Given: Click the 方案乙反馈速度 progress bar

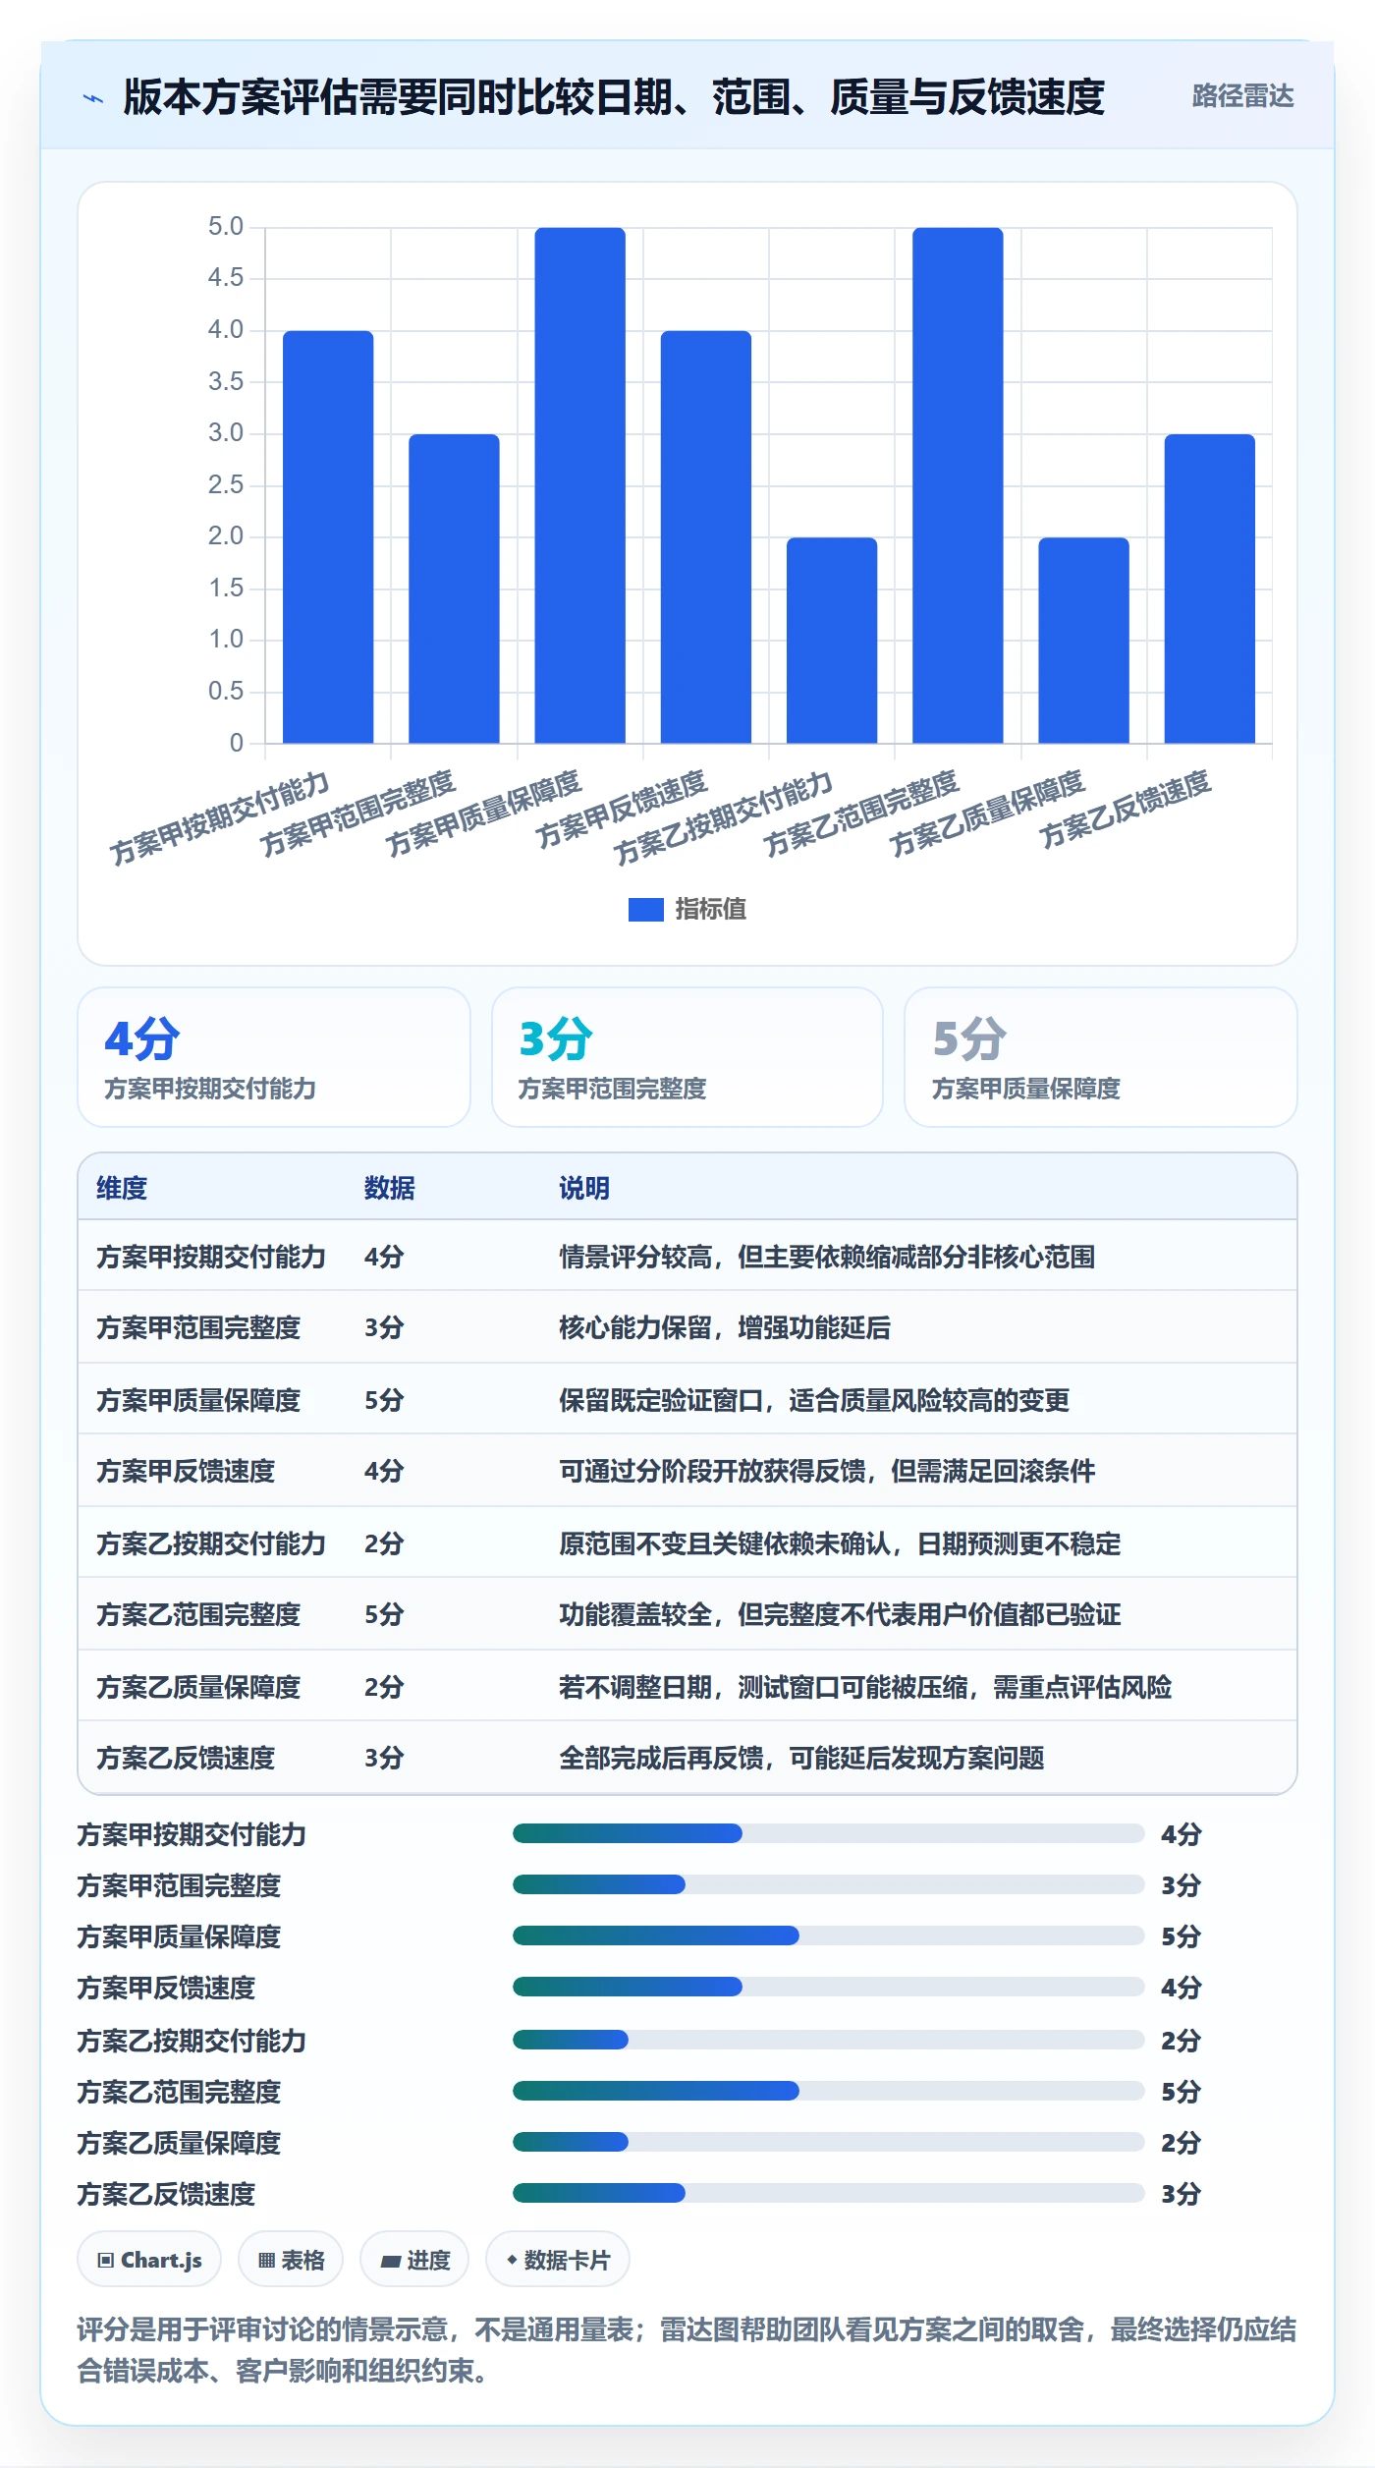Looking at the screenshot, I should coord(829,2193).
